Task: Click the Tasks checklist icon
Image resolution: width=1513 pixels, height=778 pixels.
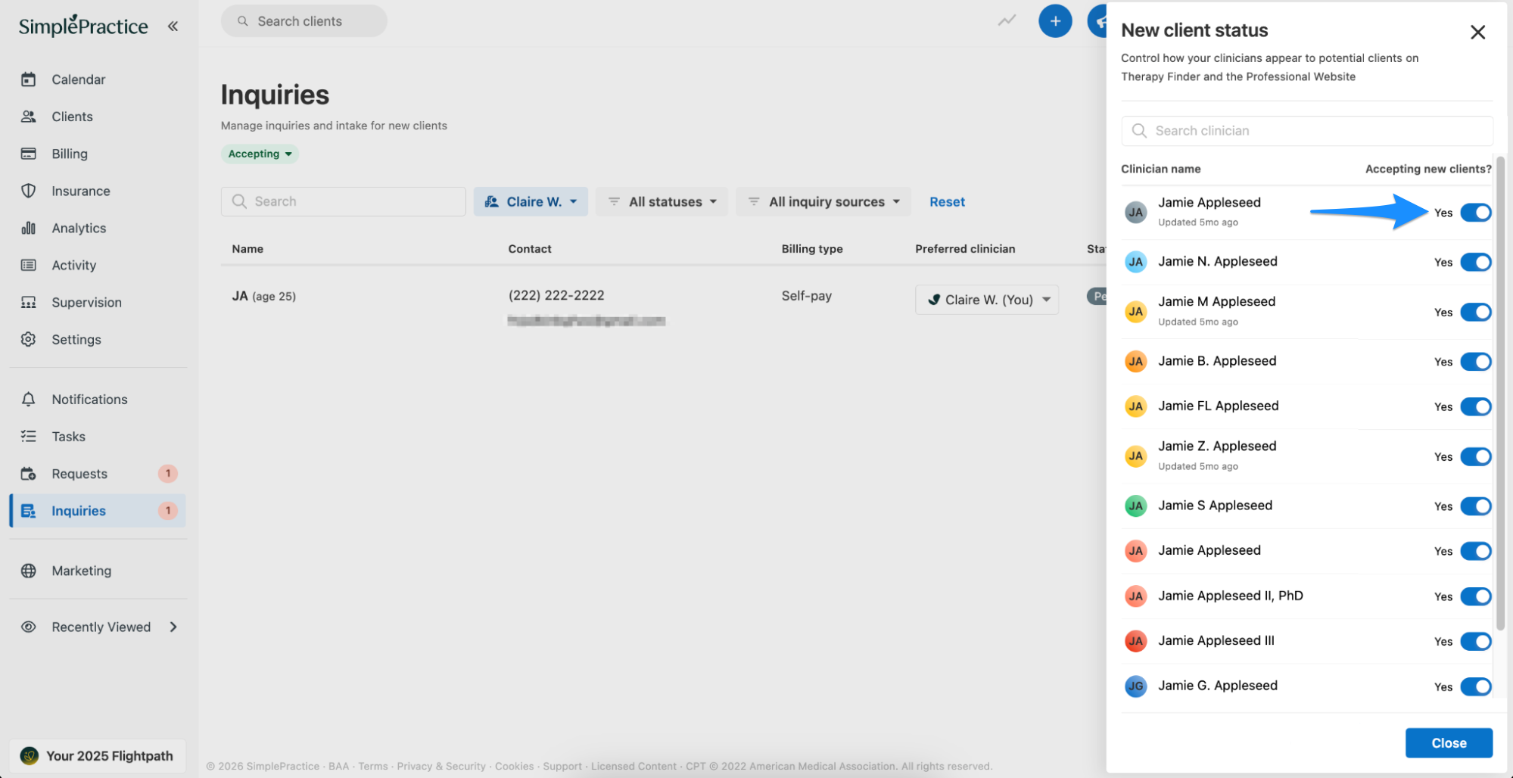Action: click(29, 436)
